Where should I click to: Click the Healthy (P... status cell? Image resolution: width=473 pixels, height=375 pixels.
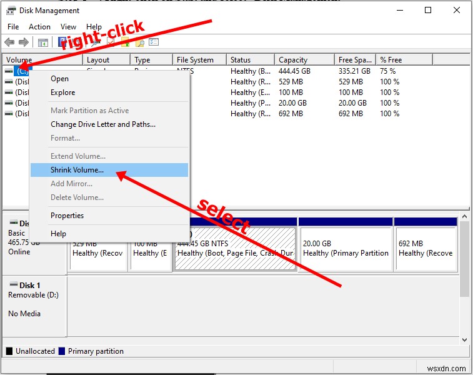[251, 103]
